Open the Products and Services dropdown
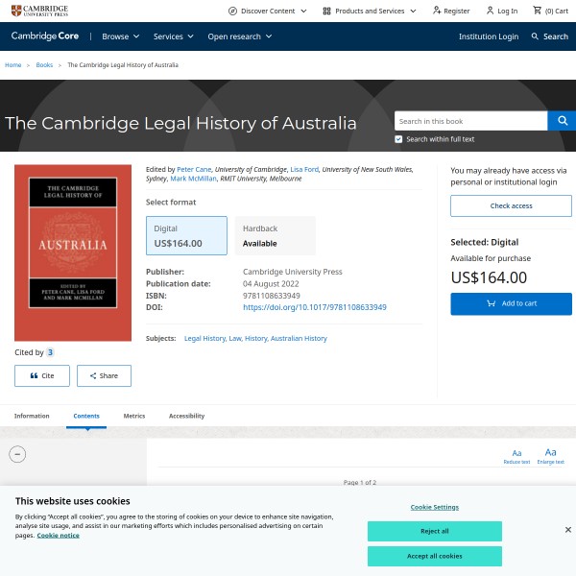Viewport: 576px width, 576px height. (370, 11)
